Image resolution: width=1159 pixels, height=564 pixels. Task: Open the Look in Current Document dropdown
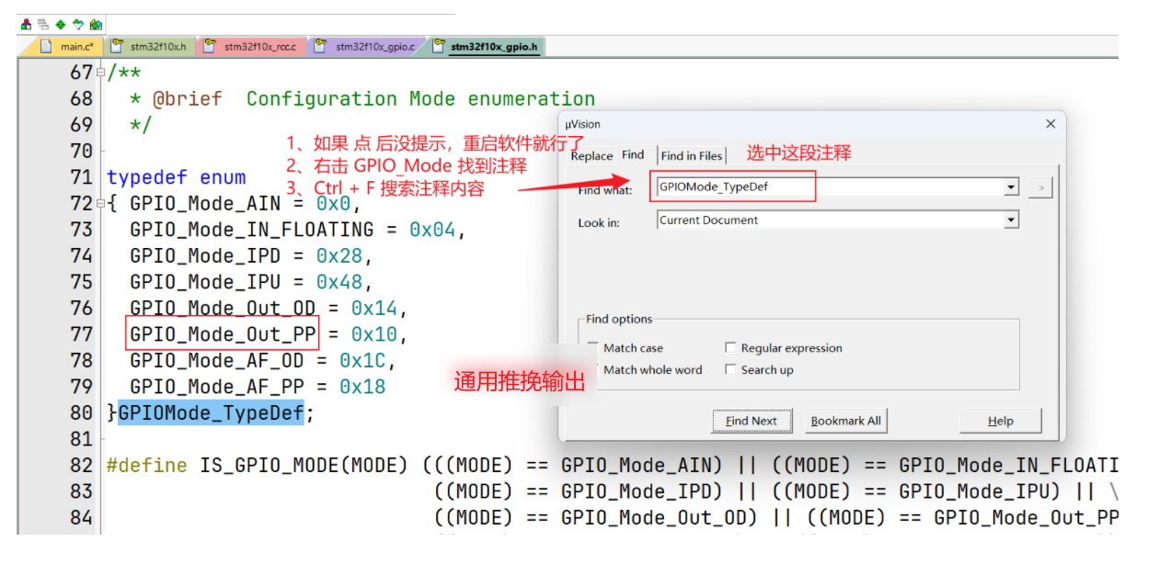[838, 220]
